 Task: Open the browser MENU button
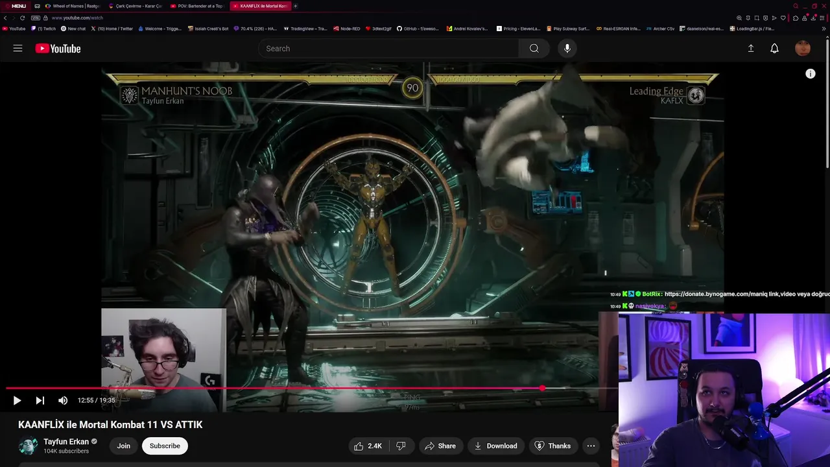point(15,6)
